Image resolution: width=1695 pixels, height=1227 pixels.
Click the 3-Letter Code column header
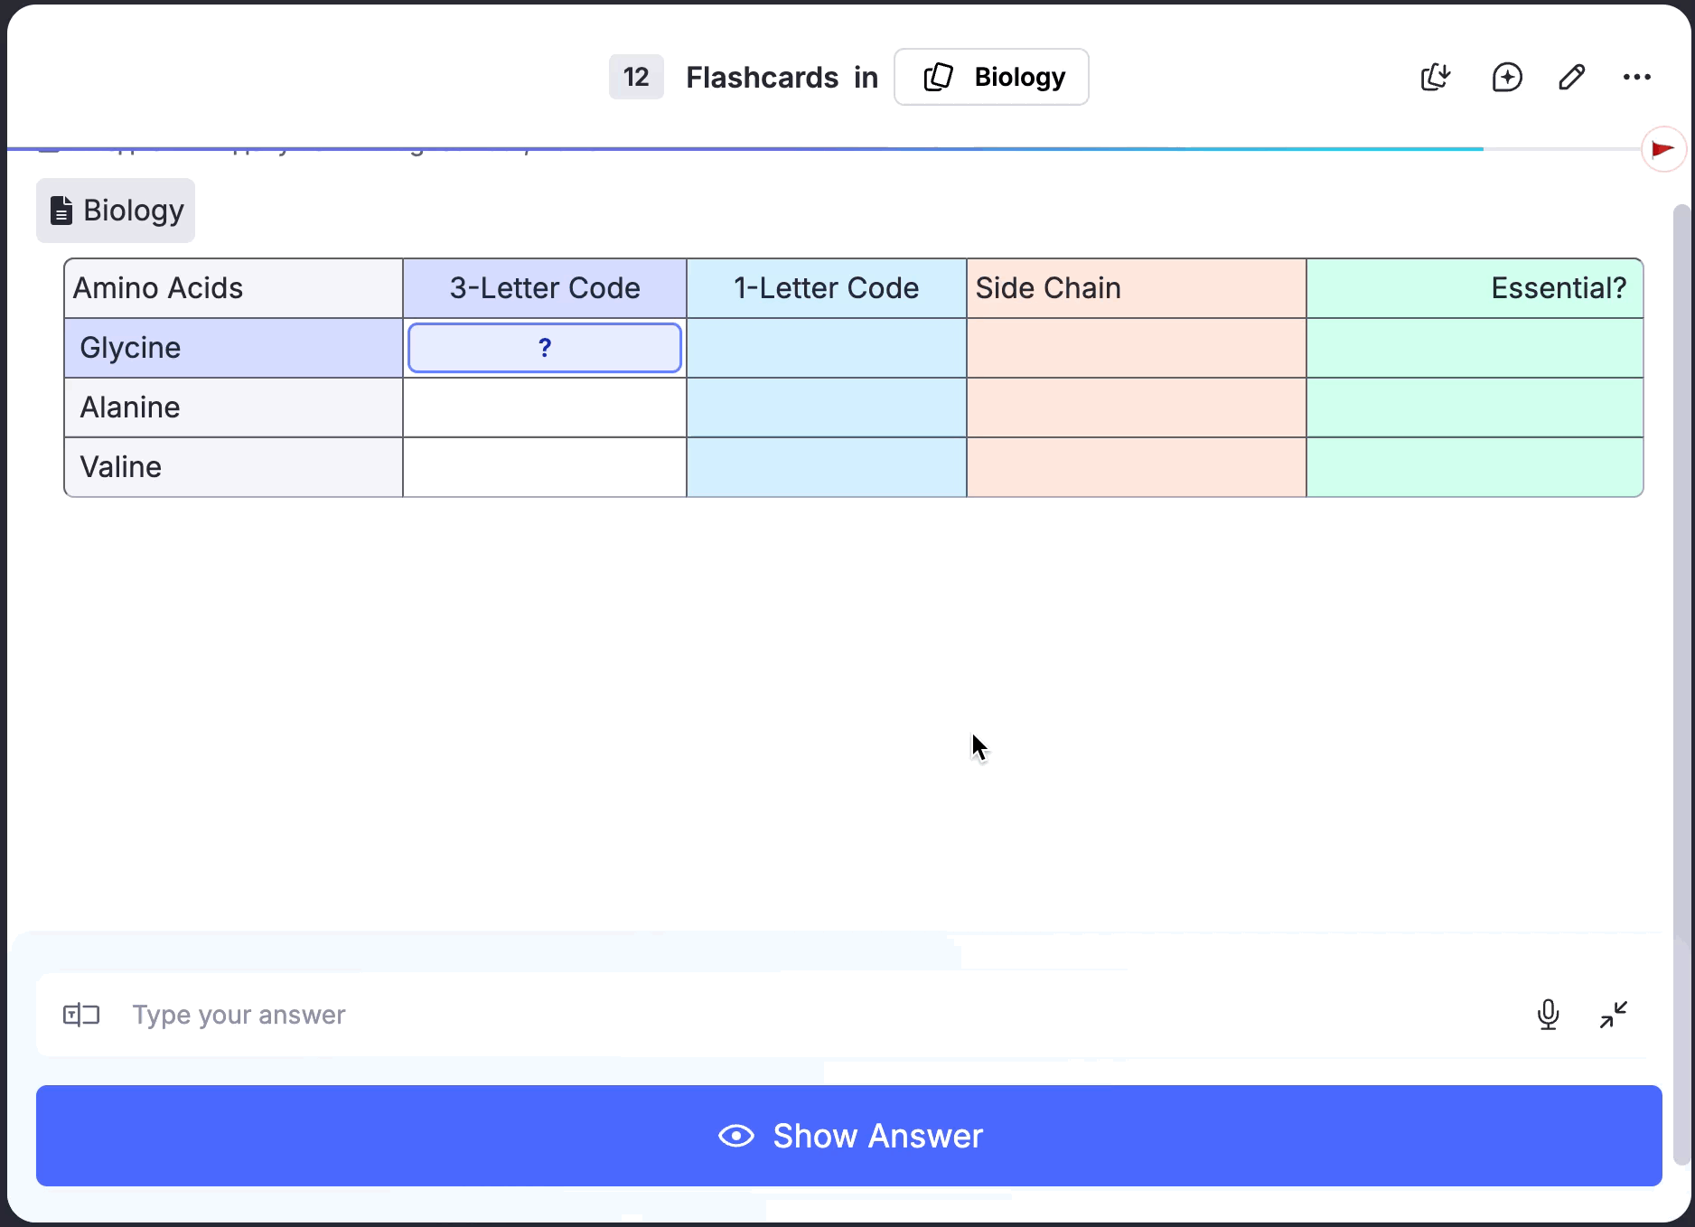tap(545, 288)
